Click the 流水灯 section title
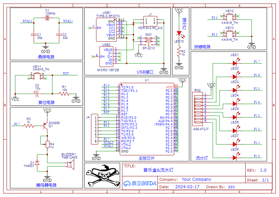This screenshot has height=197, width=279. pos(202,158)
